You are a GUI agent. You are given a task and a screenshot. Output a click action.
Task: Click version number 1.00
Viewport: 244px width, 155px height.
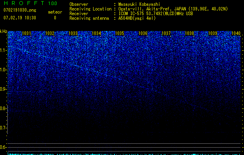point(53,3)
